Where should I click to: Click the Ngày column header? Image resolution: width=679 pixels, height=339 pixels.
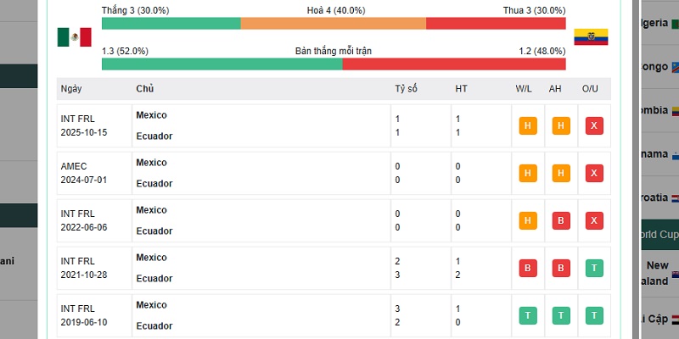71,89
